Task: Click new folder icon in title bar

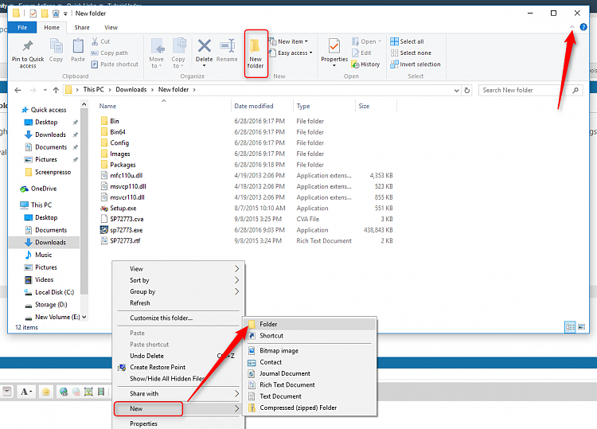Action: [x=45, y=14]
